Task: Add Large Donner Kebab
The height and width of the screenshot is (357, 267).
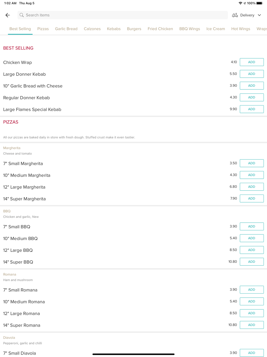Action: (252, 74)
